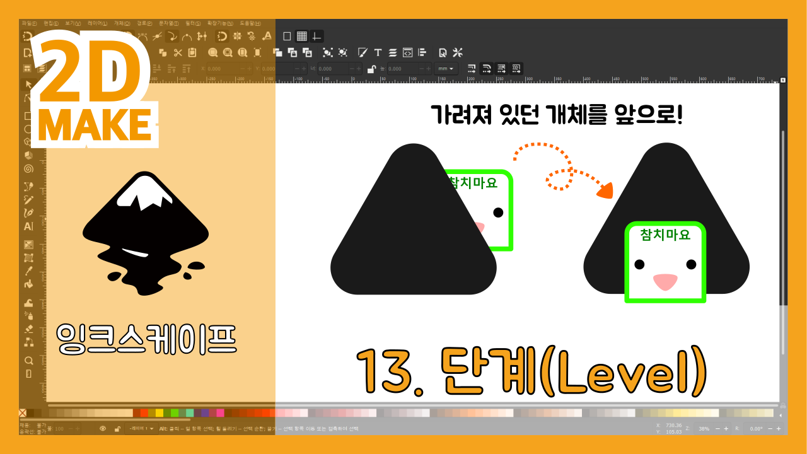This screenshot has height=454, width=807.
Task: Open the Text and Font dialog icon
Action: click(378, 52)
